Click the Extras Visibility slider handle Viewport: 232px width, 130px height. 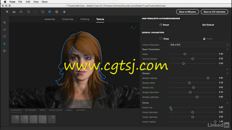(215, 122)
